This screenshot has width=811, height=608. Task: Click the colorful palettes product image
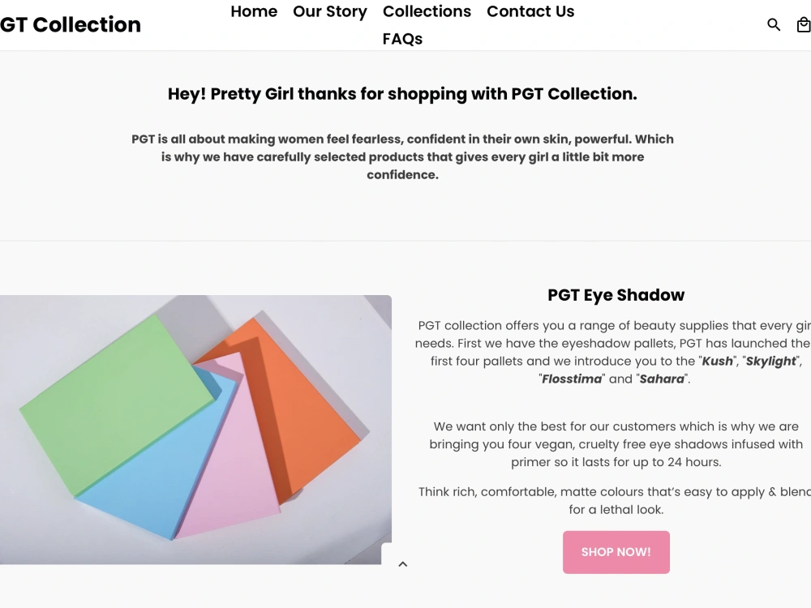195,430
